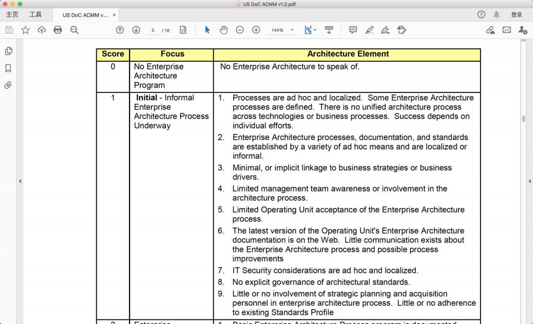This screenshot has height=324, width=533.
Task: Open the fit page options dropdown
Action: (310, 30)
